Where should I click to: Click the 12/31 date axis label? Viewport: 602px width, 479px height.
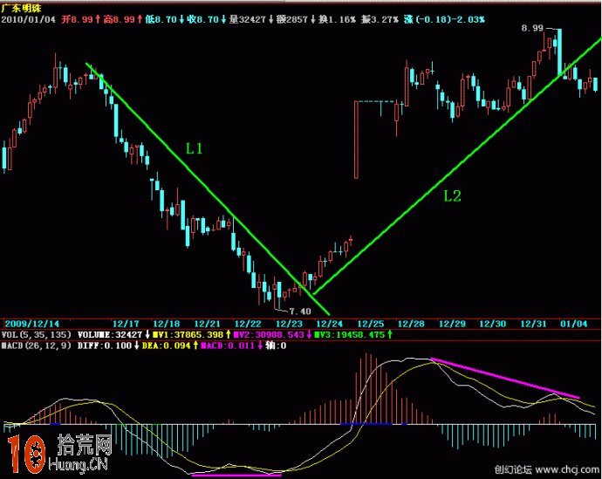(x=533, y=324)
